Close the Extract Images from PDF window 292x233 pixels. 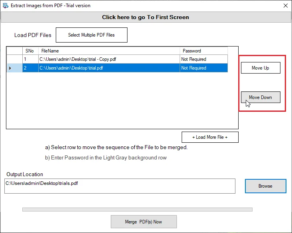[x=286, y=6]
